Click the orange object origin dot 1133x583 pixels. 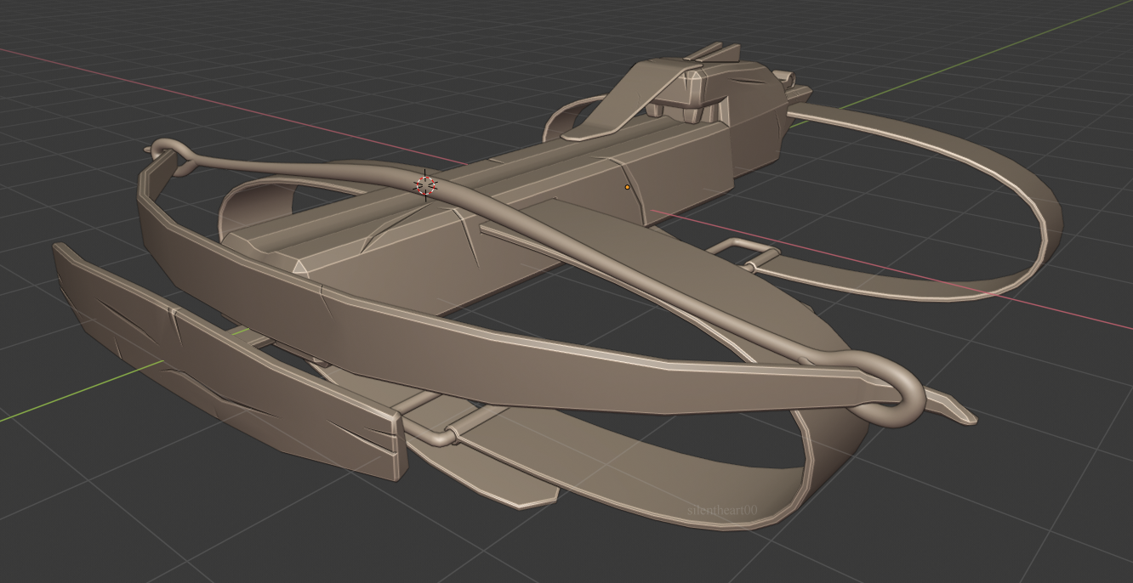click(x=628, y=187)
